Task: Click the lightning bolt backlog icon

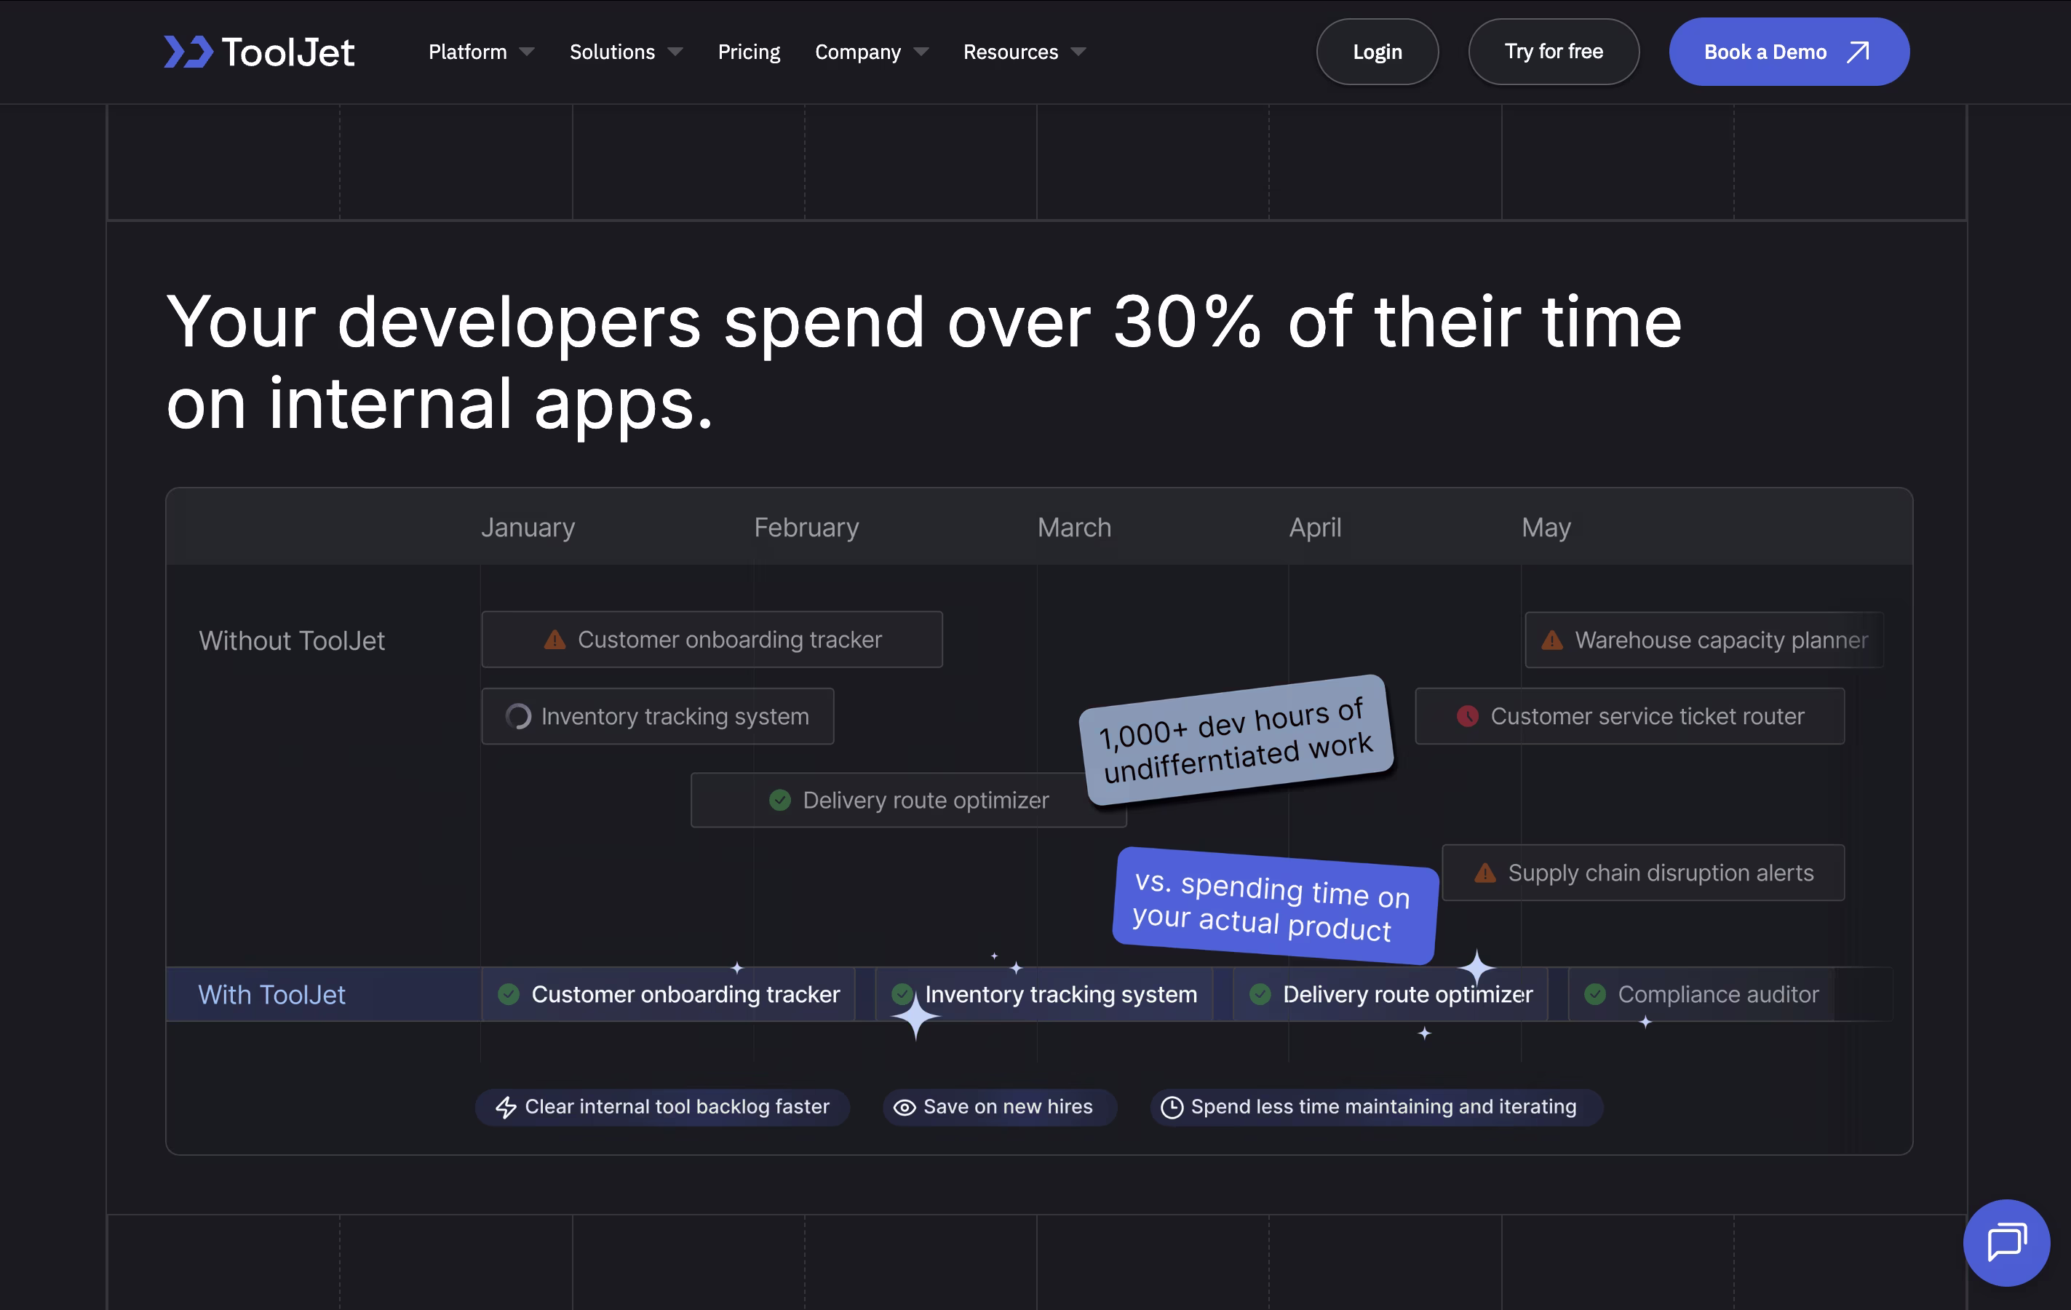Action: click(x=506, y=1107)
